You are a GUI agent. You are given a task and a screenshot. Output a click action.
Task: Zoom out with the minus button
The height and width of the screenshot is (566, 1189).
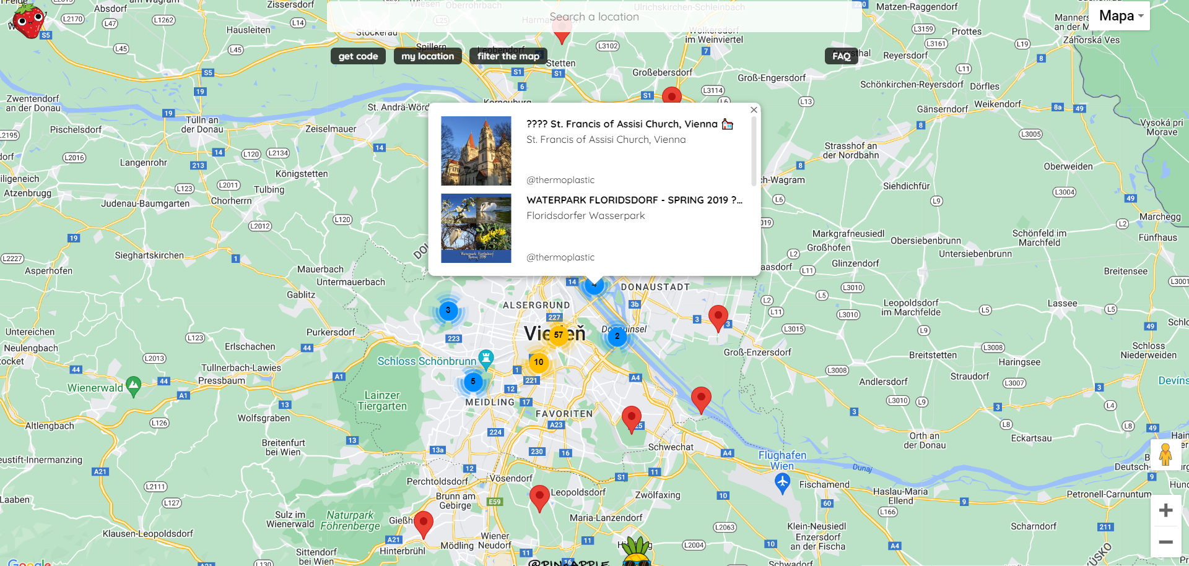[x=1165, y=542]
